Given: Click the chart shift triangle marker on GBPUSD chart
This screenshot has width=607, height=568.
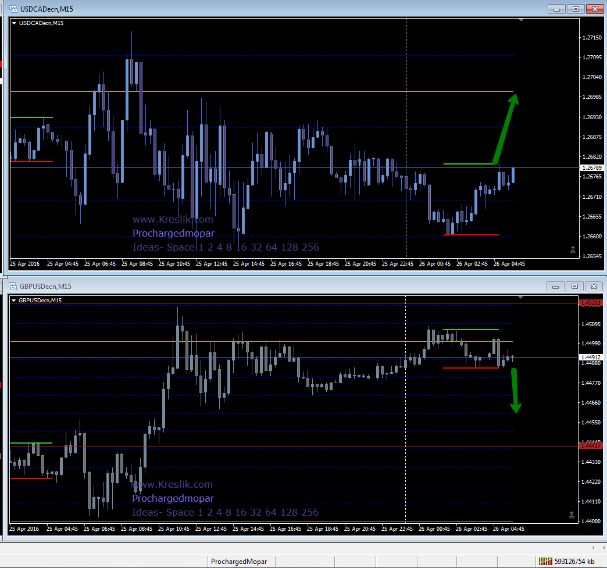Looking at the screenshot, I should (521, 297).
